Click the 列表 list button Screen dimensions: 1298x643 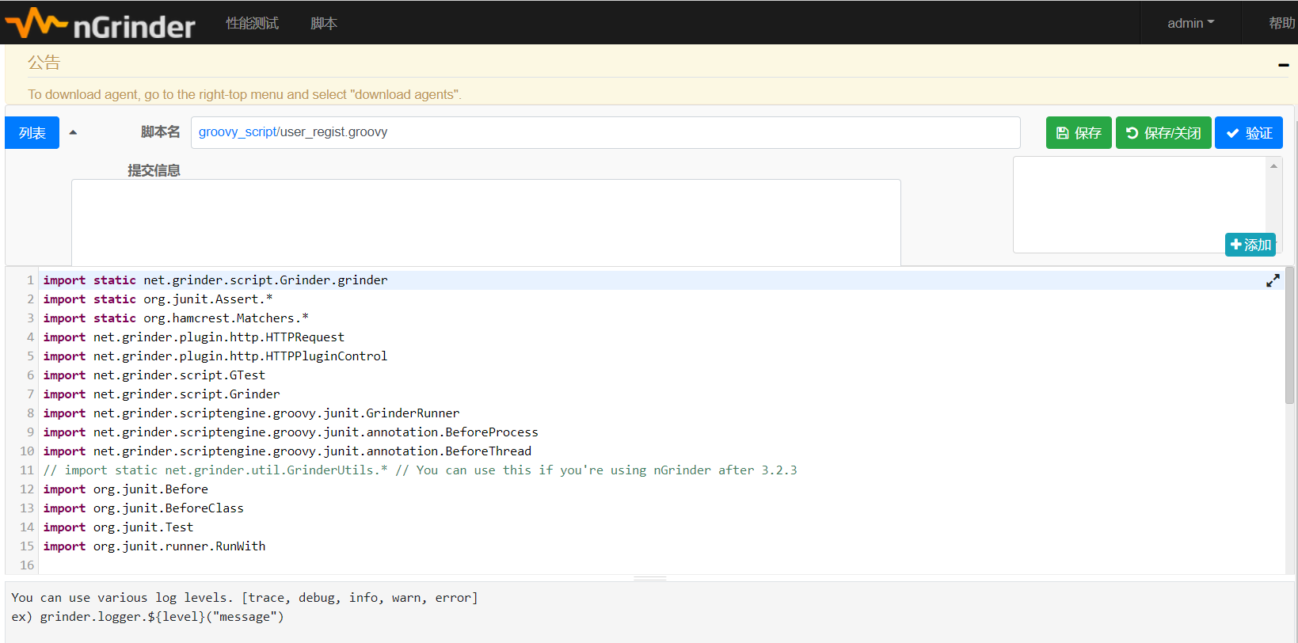pyautogui.click(x=32, y=133)
